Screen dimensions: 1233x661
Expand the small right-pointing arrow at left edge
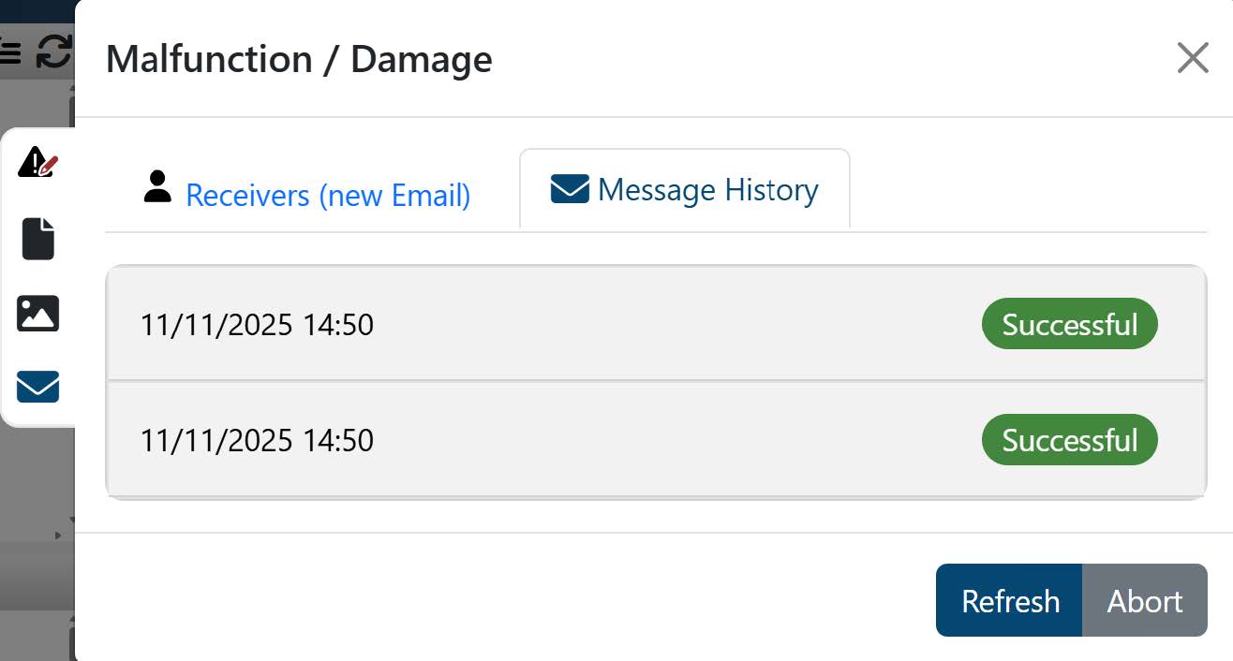[x=57, y=536]
